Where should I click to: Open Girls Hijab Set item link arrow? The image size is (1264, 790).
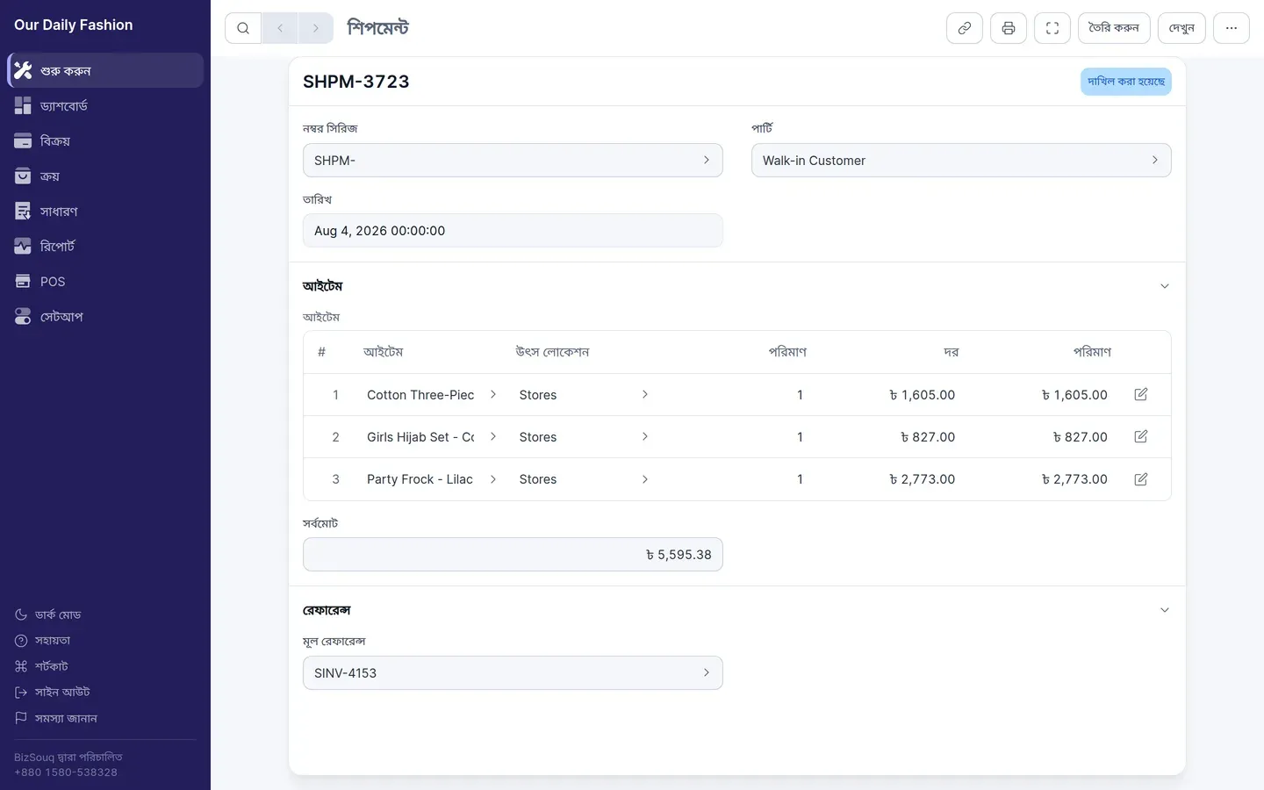[493, 437]
